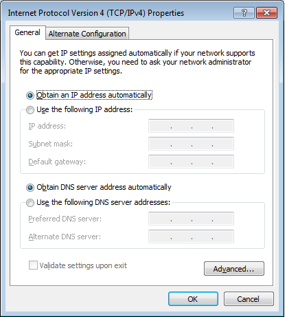Close the TCP/IPv4 Properties dialog
Screen dimensions: 287x317
pos(266,12)
